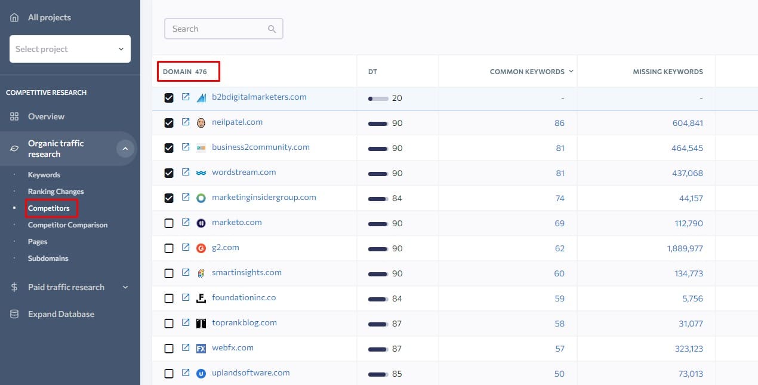Open the uplandsoftware.com domain link

click(x=251, y=373)
